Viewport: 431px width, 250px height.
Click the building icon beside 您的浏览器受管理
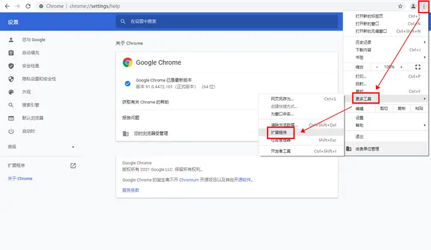pos(126,134)
